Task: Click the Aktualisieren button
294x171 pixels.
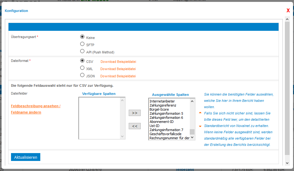Action: tap(25, 157)
